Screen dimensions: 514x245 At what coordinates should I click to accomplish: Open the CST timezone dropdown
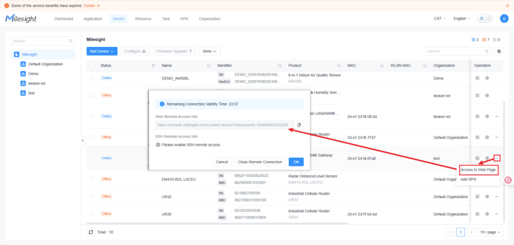(x=440, y=19)
